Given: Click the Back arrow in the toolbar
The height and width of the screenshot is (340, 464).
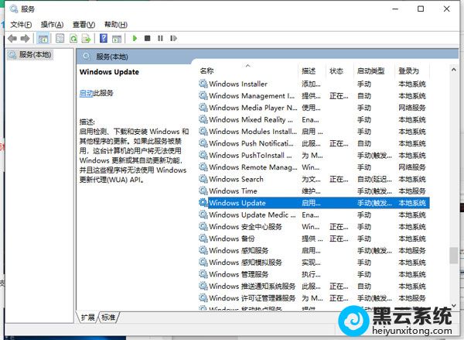Looking at the screenshot, I should coord(12,38).
